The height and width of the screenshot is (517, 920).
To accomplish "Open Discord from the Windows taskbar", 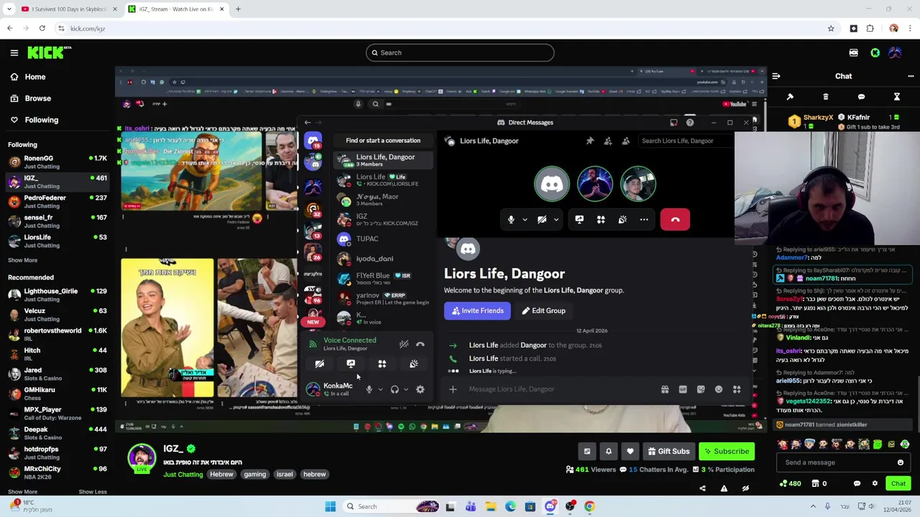I will tap(550, 506).
